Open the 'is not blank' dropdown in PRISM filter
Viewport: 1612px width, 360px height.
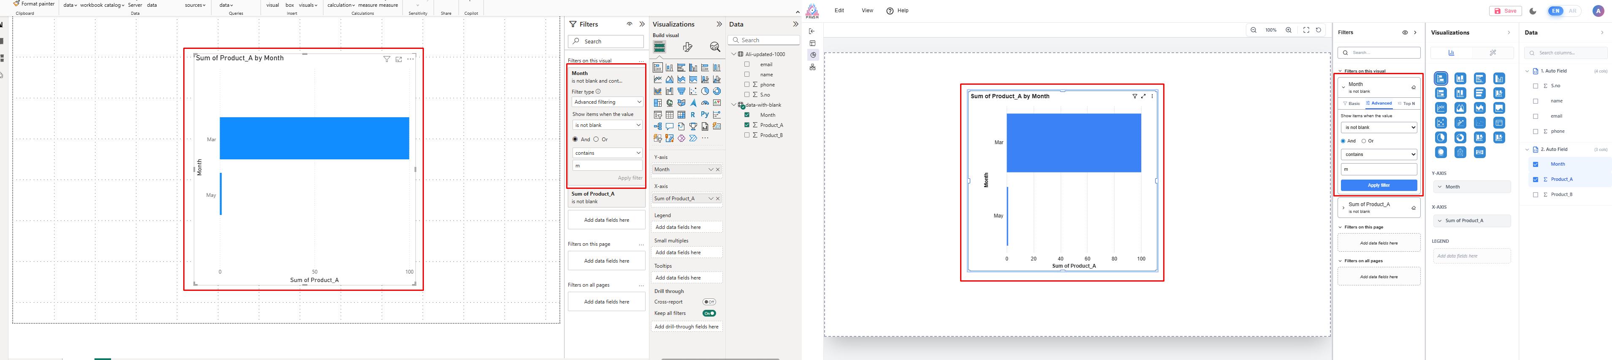(1379, 127)
